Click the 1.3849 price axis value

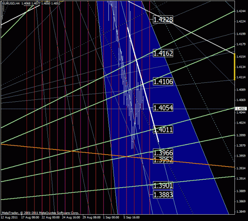pyautogui.click(x=241, y=211)
